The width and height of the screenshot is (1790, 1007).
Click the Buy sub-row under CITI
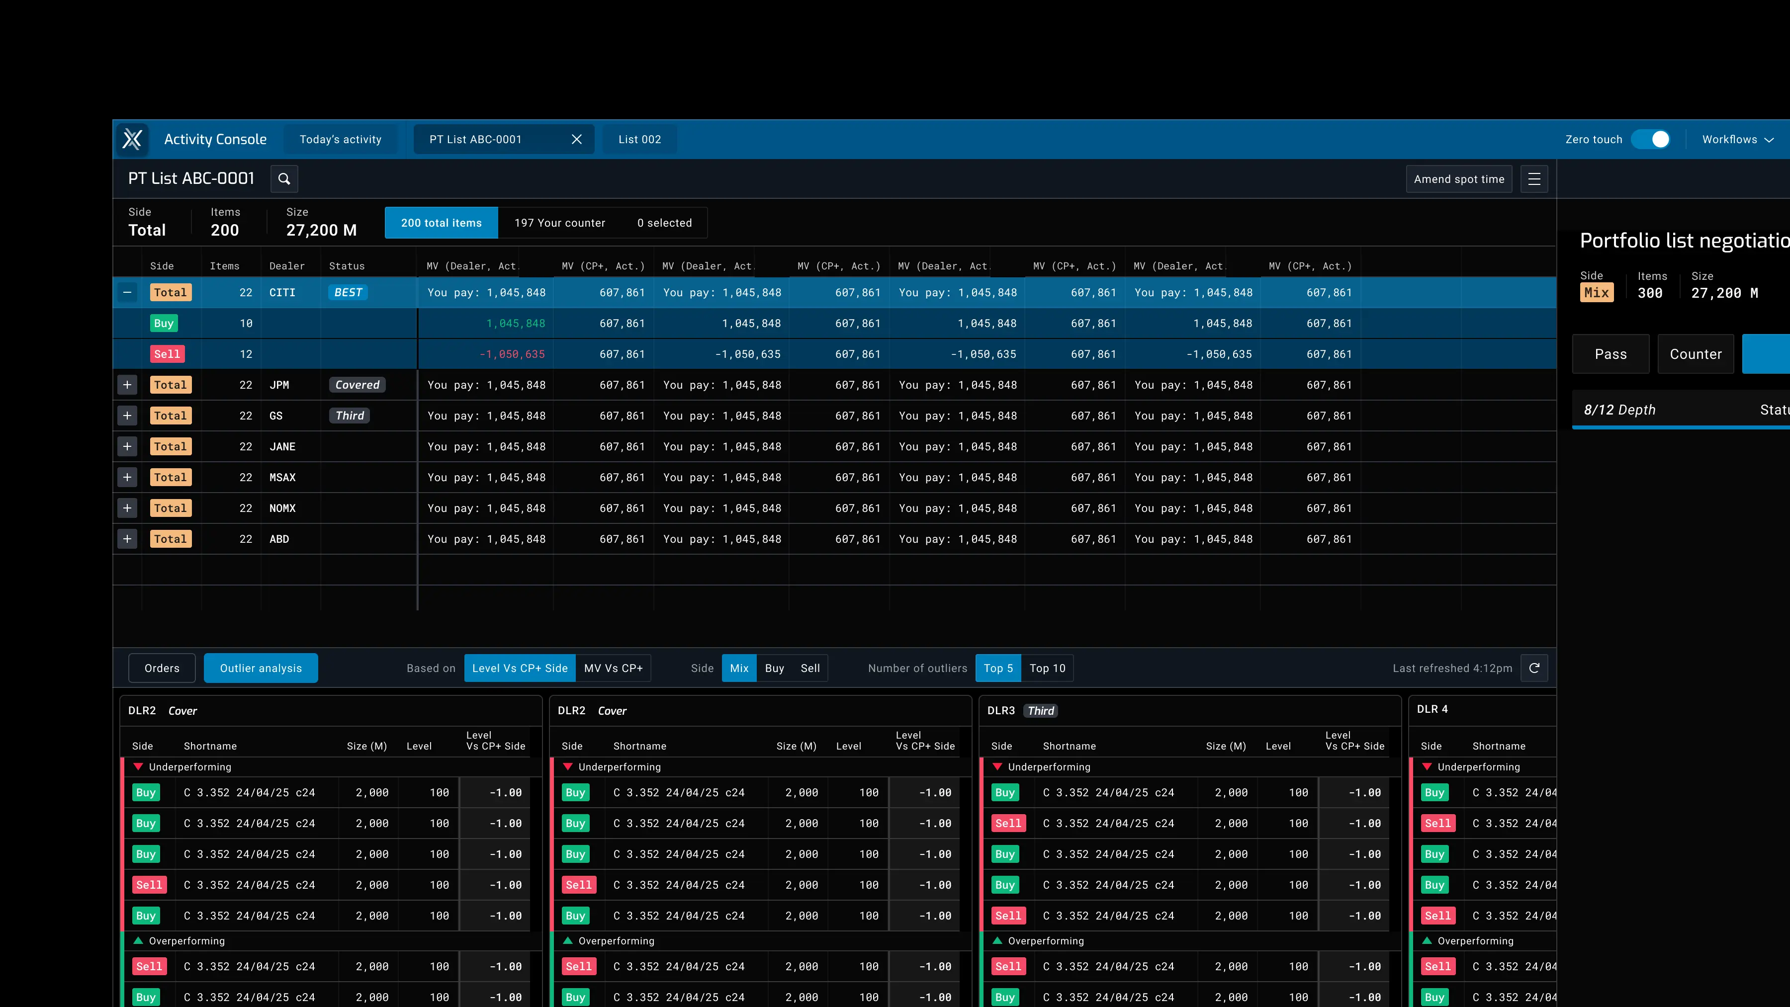point(834,323)
